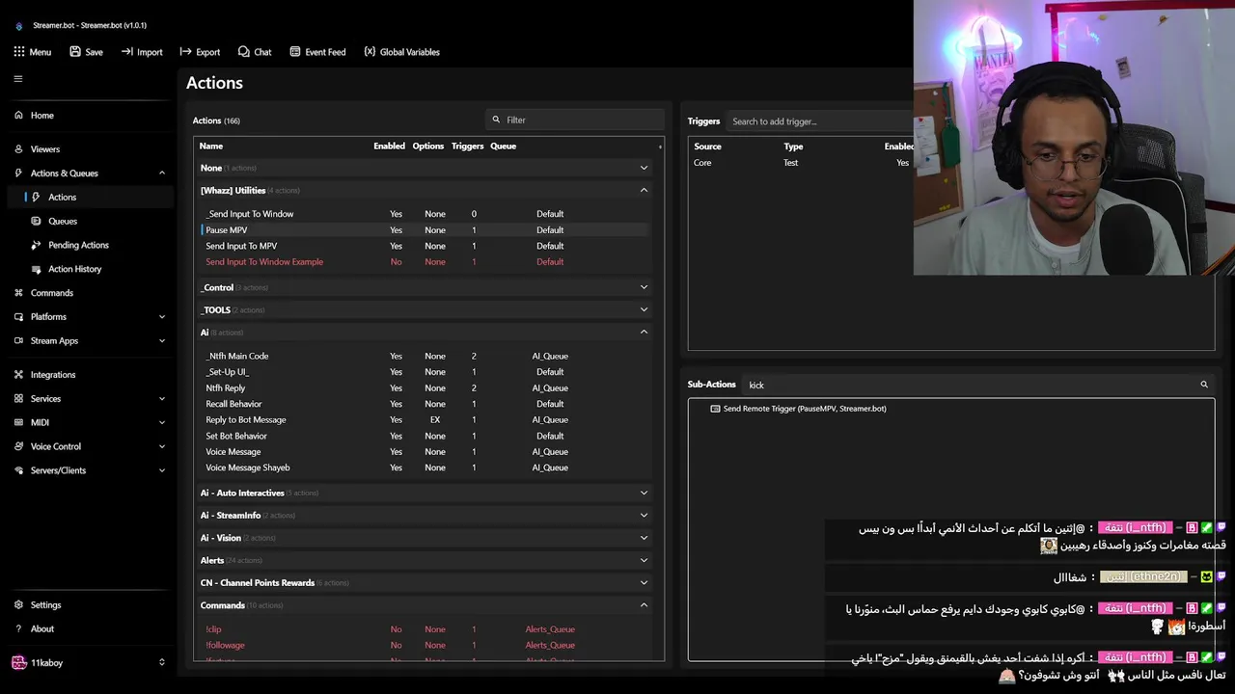
Task: Click the Import arrow icon
Action: coord(127,52)
